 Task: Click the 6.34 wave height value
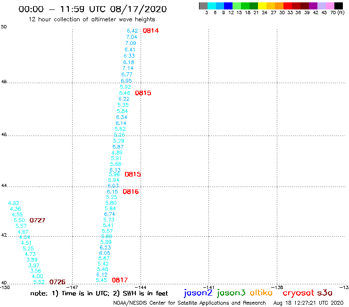tap(122, 117)
